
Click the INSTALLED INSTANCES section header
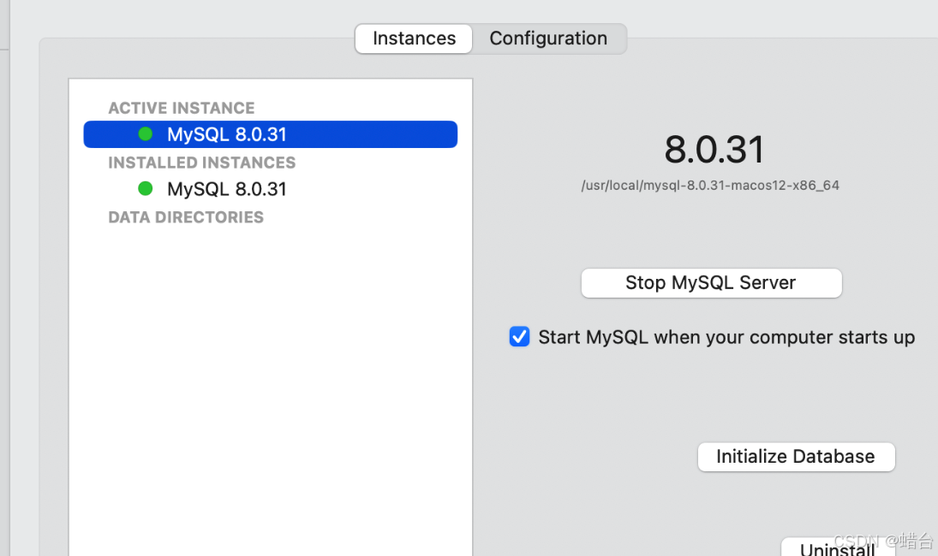[x=201, y=163]
